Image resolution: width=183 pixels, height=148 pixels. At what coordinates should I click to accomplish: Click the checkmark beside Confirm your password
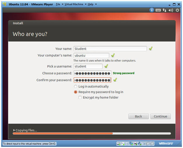[115, 80]
